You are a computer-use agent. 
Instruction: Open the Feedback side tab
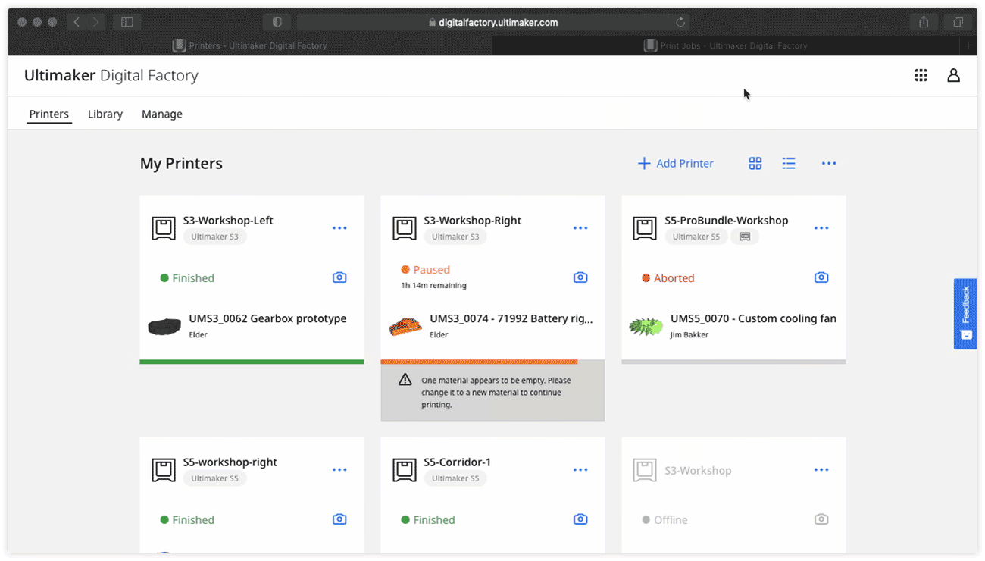click(x=965, y=314)
